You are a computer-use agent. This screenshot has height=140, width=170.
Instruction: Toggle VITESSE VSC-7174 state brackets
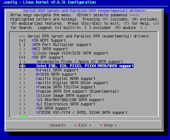coord(22,112)
